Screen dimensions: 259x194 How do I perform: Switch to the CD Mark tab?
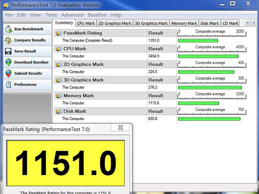(230, 23)
